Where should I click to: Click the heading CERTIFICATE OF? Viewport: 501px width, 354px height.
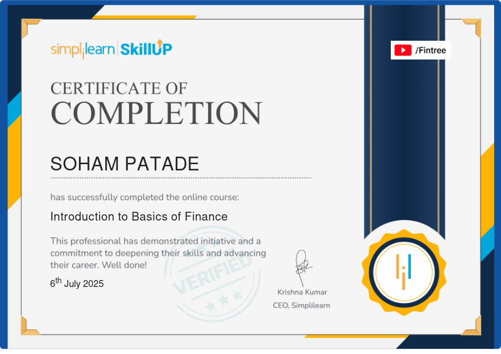(x=119, y=88)
